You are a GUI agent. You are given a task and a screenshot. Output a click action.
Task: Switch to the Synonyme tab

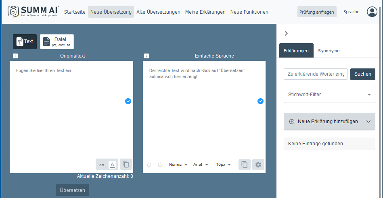pyautogui.click(x=329, y=51)
